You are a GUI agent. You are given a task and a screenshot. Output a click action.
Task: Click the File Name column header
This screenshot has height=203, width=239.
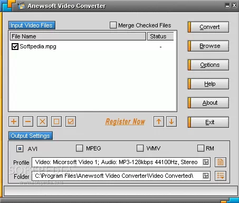(78, 36)
